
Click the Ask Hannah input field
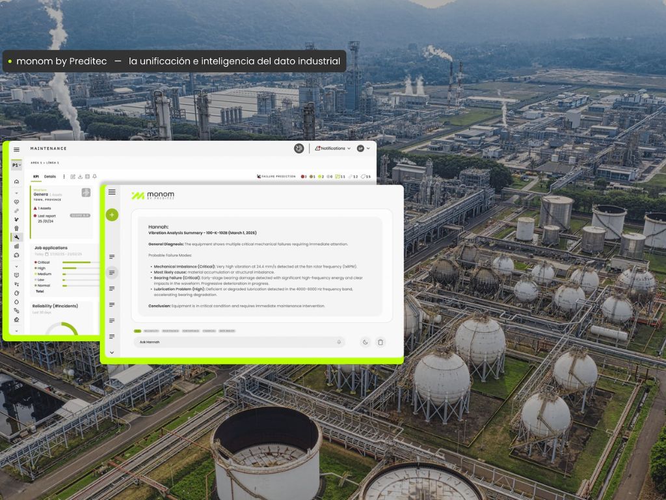coord(239,342)
